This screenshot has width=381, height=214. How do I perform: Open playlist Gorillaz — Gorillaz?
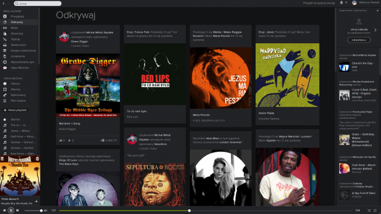tap(22, 148)
